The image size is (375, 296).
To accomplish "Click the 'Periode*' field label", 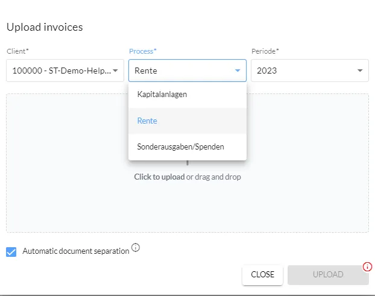I will tap(265, 51).
